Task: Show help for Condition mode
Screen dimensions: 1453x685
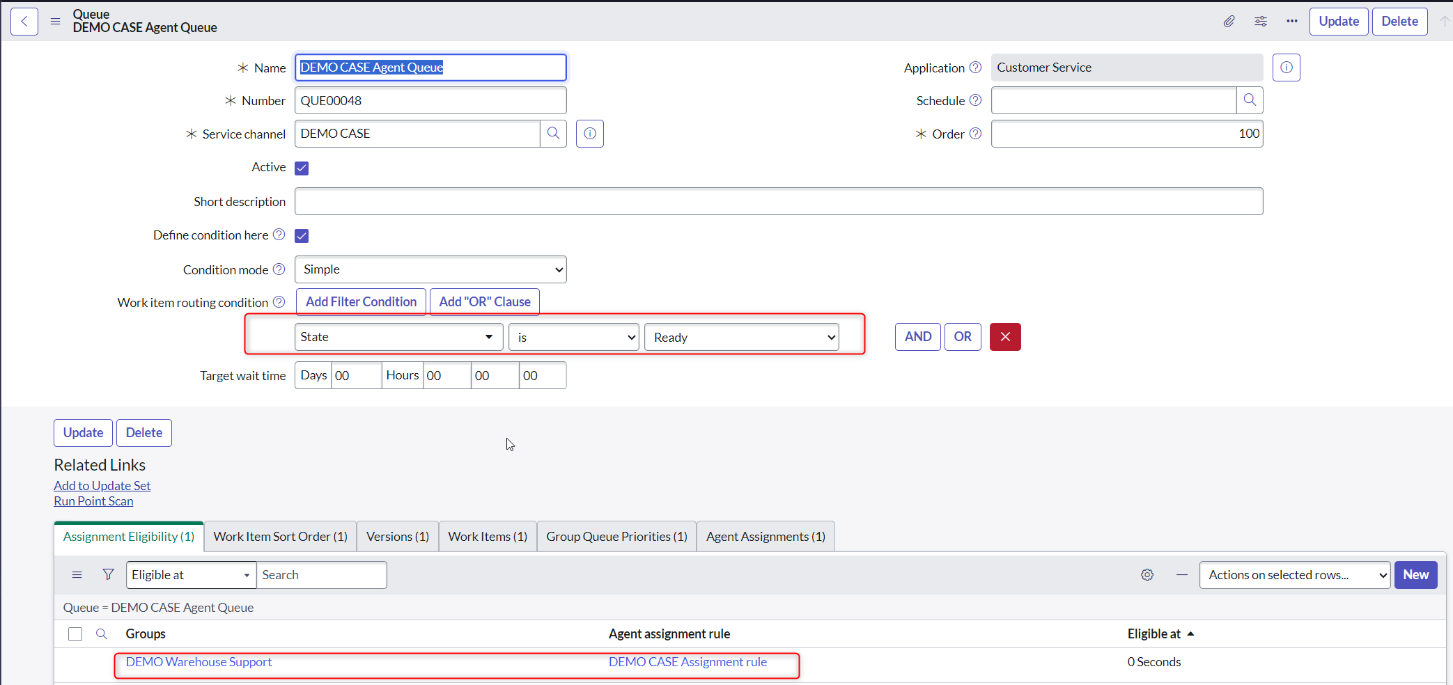Action: tap(279, 269)
